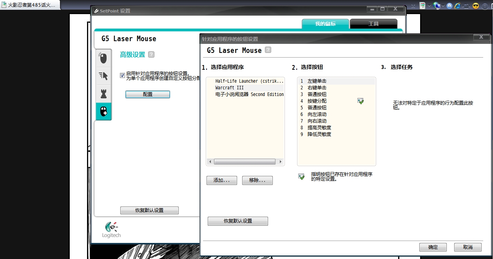The image size is (493, 259).
Task: Switch to 我的鼠标 tab
Action: [x=325, y=24]
